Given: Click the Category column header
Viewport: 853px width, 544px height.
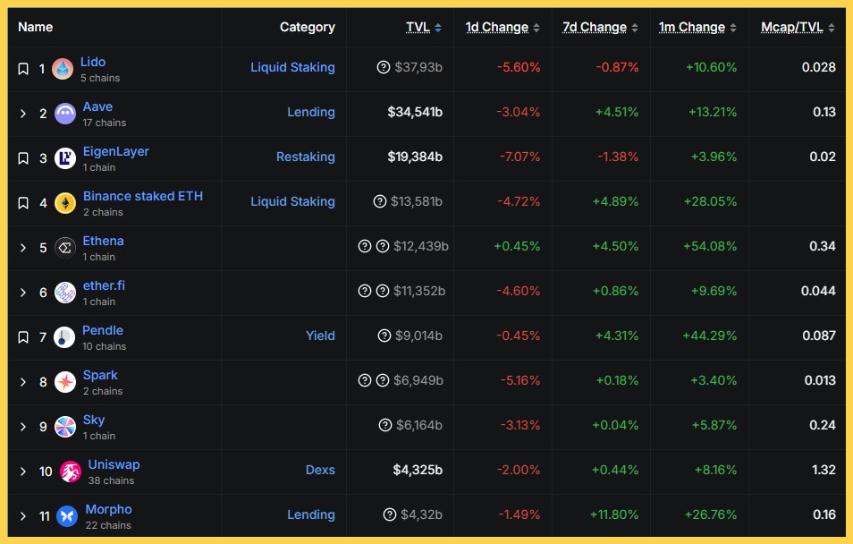Looking at the screenshot, I should point(308,27).
